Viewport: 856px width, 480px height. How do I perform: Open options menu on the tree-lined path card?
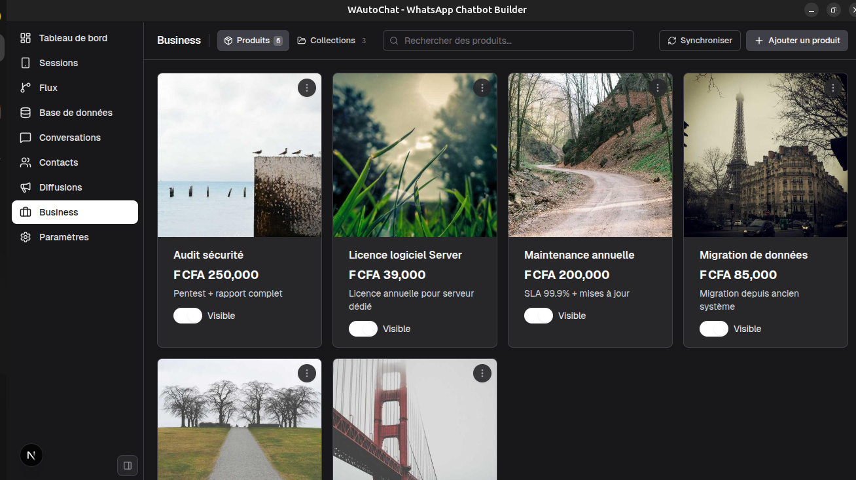(x=307, y=373)
